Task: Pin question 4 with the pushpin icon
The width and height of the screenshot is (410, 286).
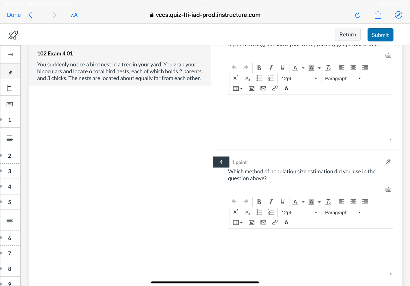Action: pos(388,162)
